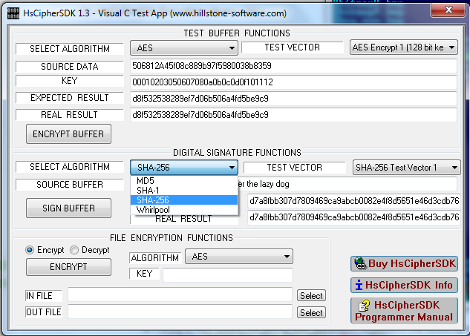Screen dimensions: 470x336
Task: Open the AES algorithm dropdown in buffer functions
Action: 183,48
